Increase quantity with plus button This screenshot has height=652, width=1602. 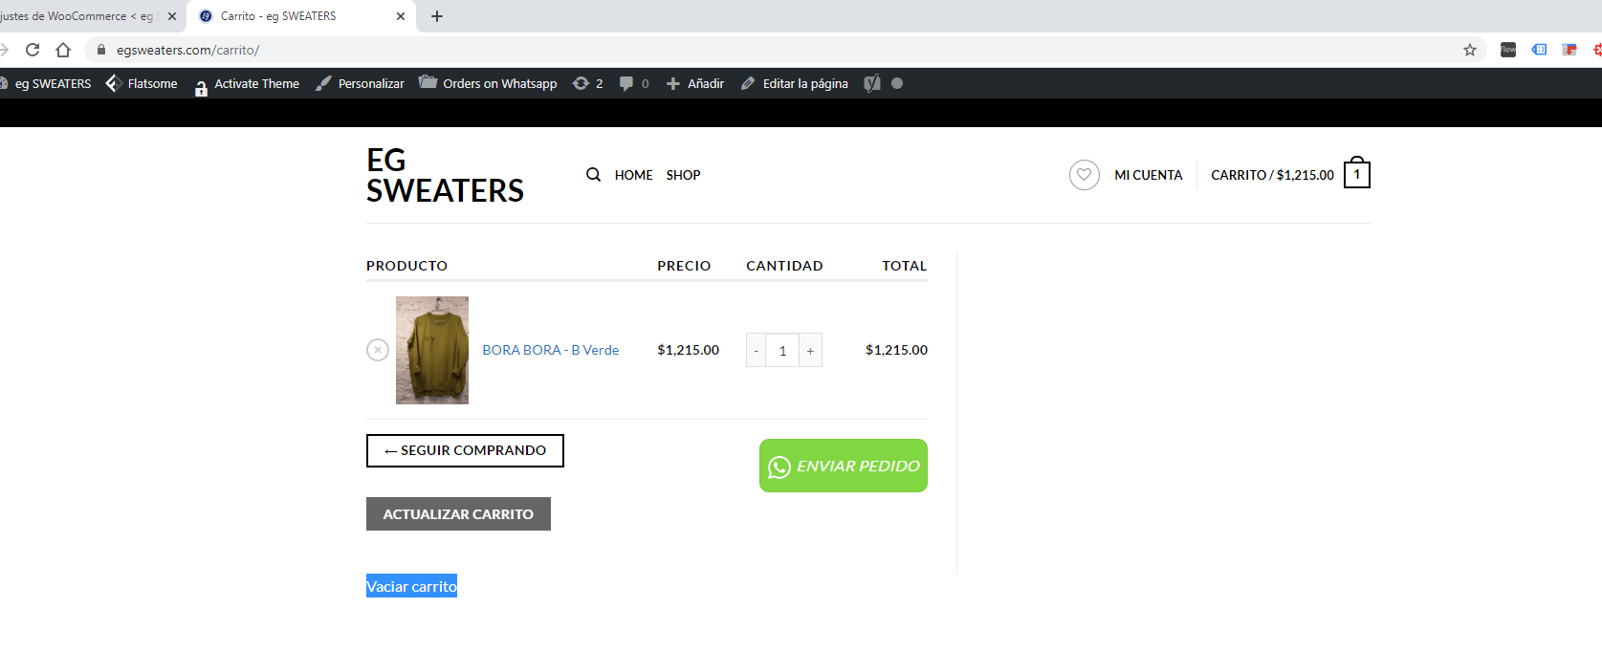pos(810,351)
